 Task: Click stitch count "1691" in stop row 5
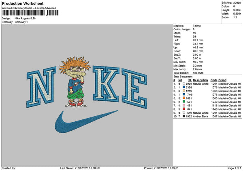point(189,98)
